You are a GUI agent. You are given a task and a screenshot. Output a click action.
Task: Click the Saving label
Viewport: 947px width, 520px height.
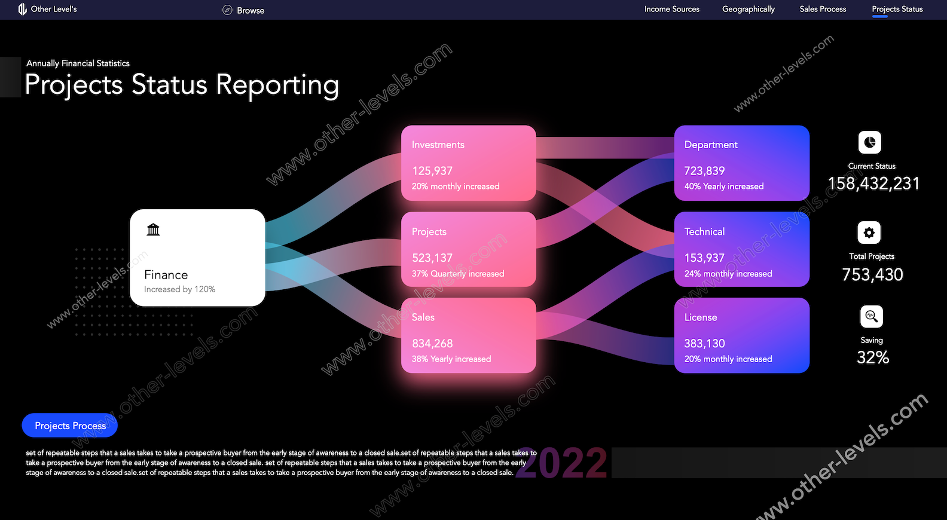coord(872,340)
